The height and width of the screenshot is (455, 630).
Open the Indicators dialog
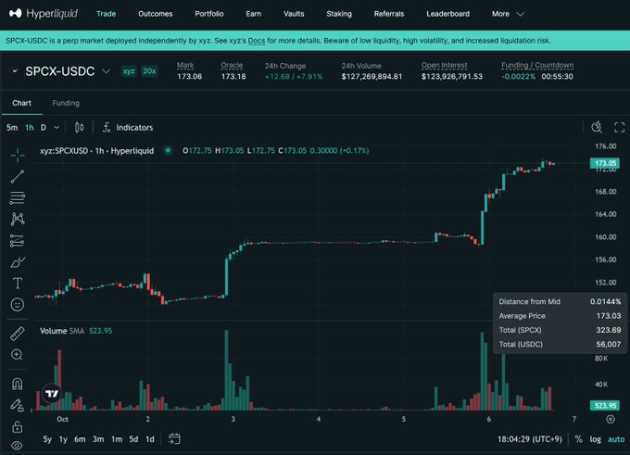[134, 127]
